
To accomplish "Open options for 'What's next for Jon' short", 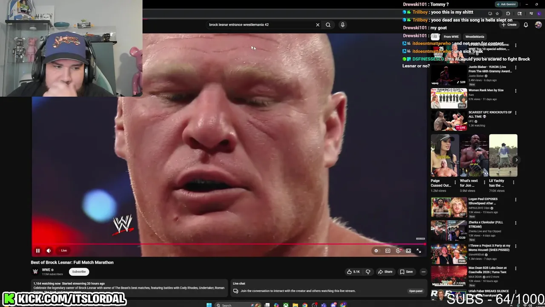I will pos(485,182).
